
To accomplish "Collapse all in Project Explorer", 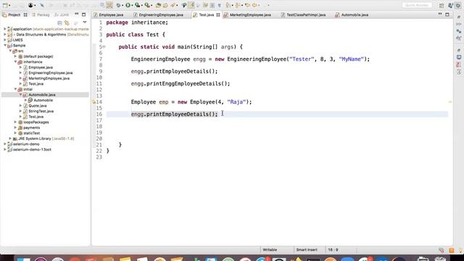I will (x=59, y=22).
